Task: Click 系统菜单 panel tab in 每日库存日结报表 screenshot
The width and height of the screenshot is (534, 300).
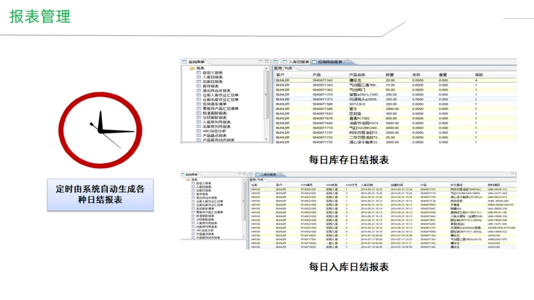Action: click(x=194, y=62)
